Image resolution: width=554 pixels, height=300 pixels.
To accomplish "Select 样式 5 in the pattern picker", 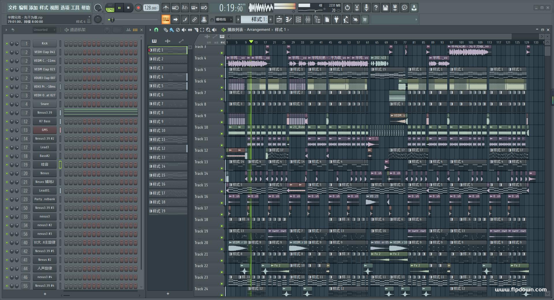I will [168, 86].
